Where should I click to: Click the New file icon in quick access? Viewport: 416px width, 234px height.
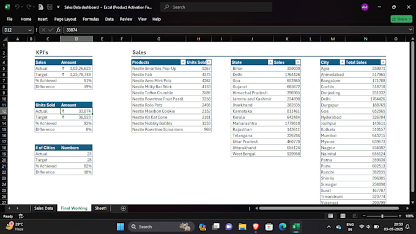(x=40, y=7)
